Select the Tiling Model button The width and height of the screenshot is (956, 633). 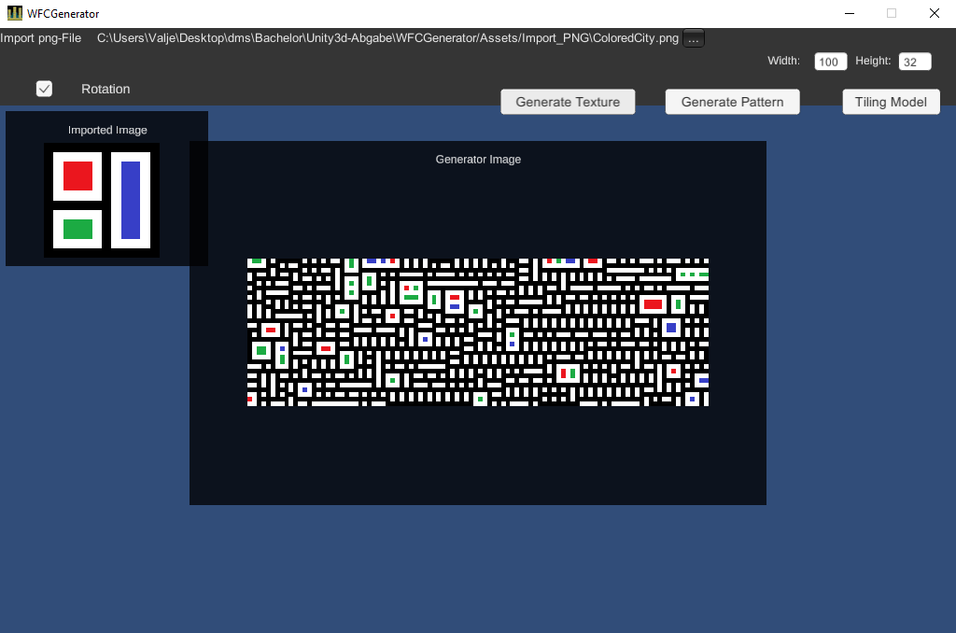[890, 102]
